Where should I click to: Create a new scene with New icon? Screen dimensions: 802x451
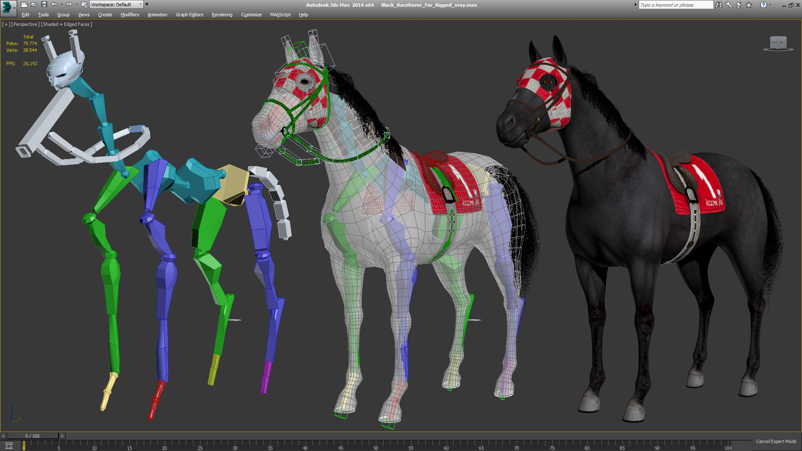[24, 5]
